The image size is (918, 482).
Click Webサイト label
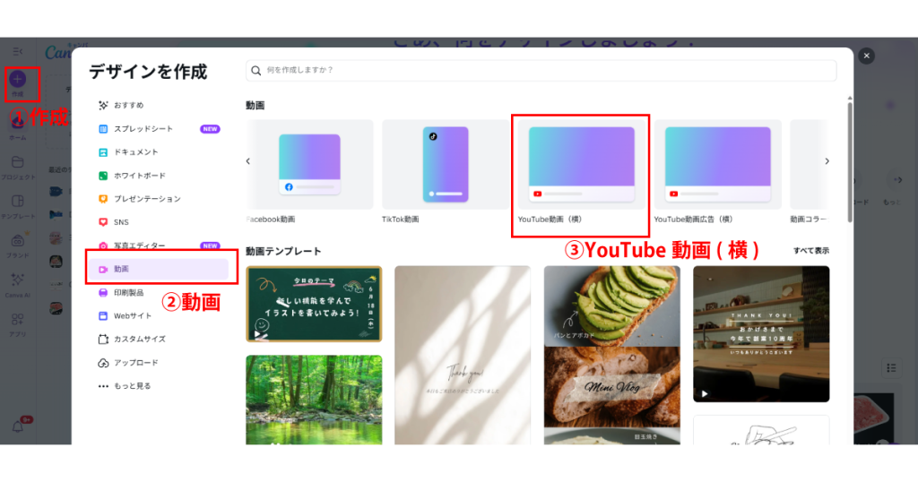133,316
